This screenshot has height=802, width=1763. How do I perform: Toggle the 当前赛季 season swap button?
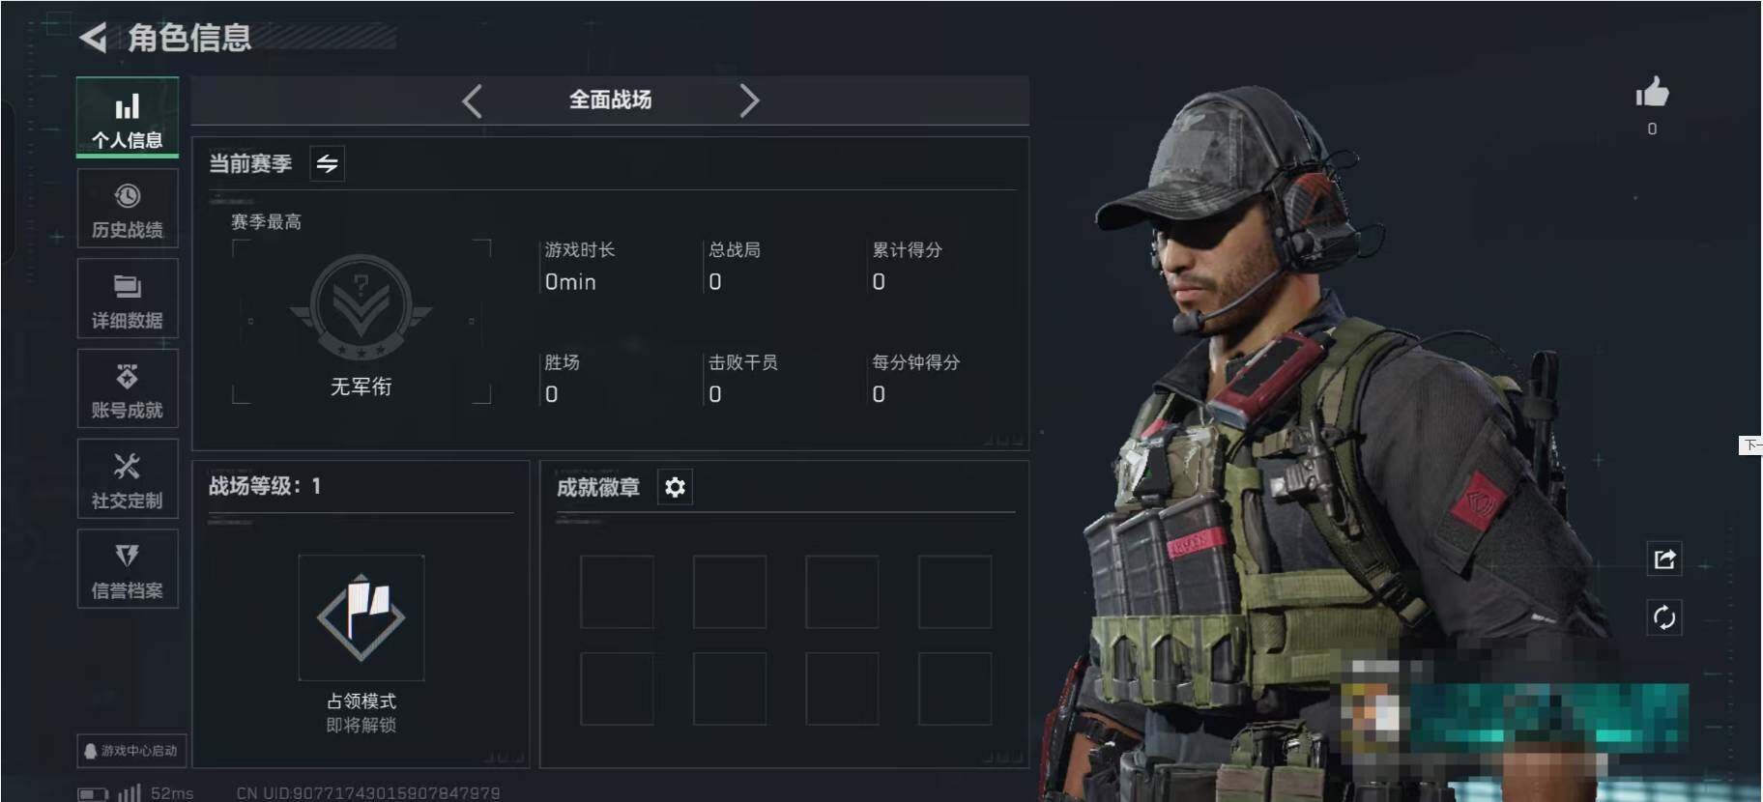pyautogui.click(x=327, y=163)
